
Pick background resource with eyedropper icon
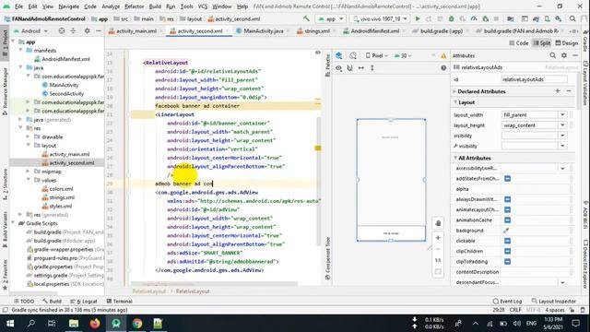(x=506, y=231)
